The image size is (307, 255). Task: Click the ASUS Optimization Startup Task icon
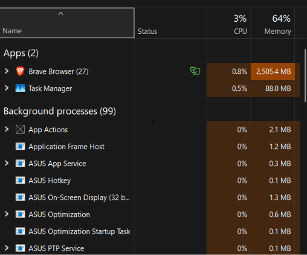pyautogui.click(x=20, y=231)
